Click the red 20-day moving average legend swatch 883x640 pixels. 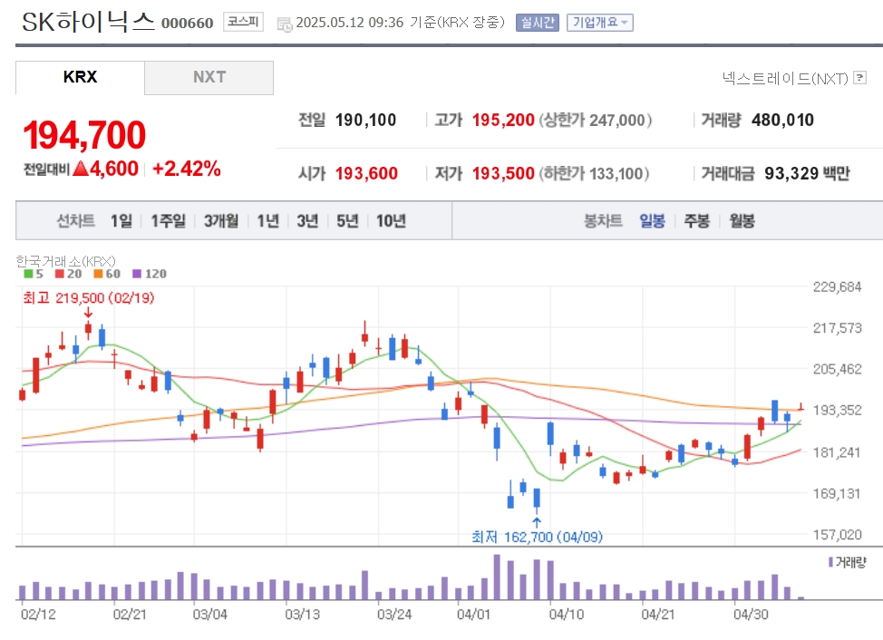click(x=59, y=274)
